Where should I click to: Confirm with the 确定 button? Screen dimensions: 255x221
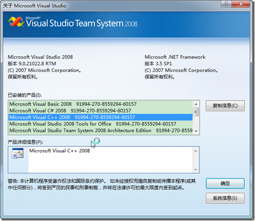(225, 183)
